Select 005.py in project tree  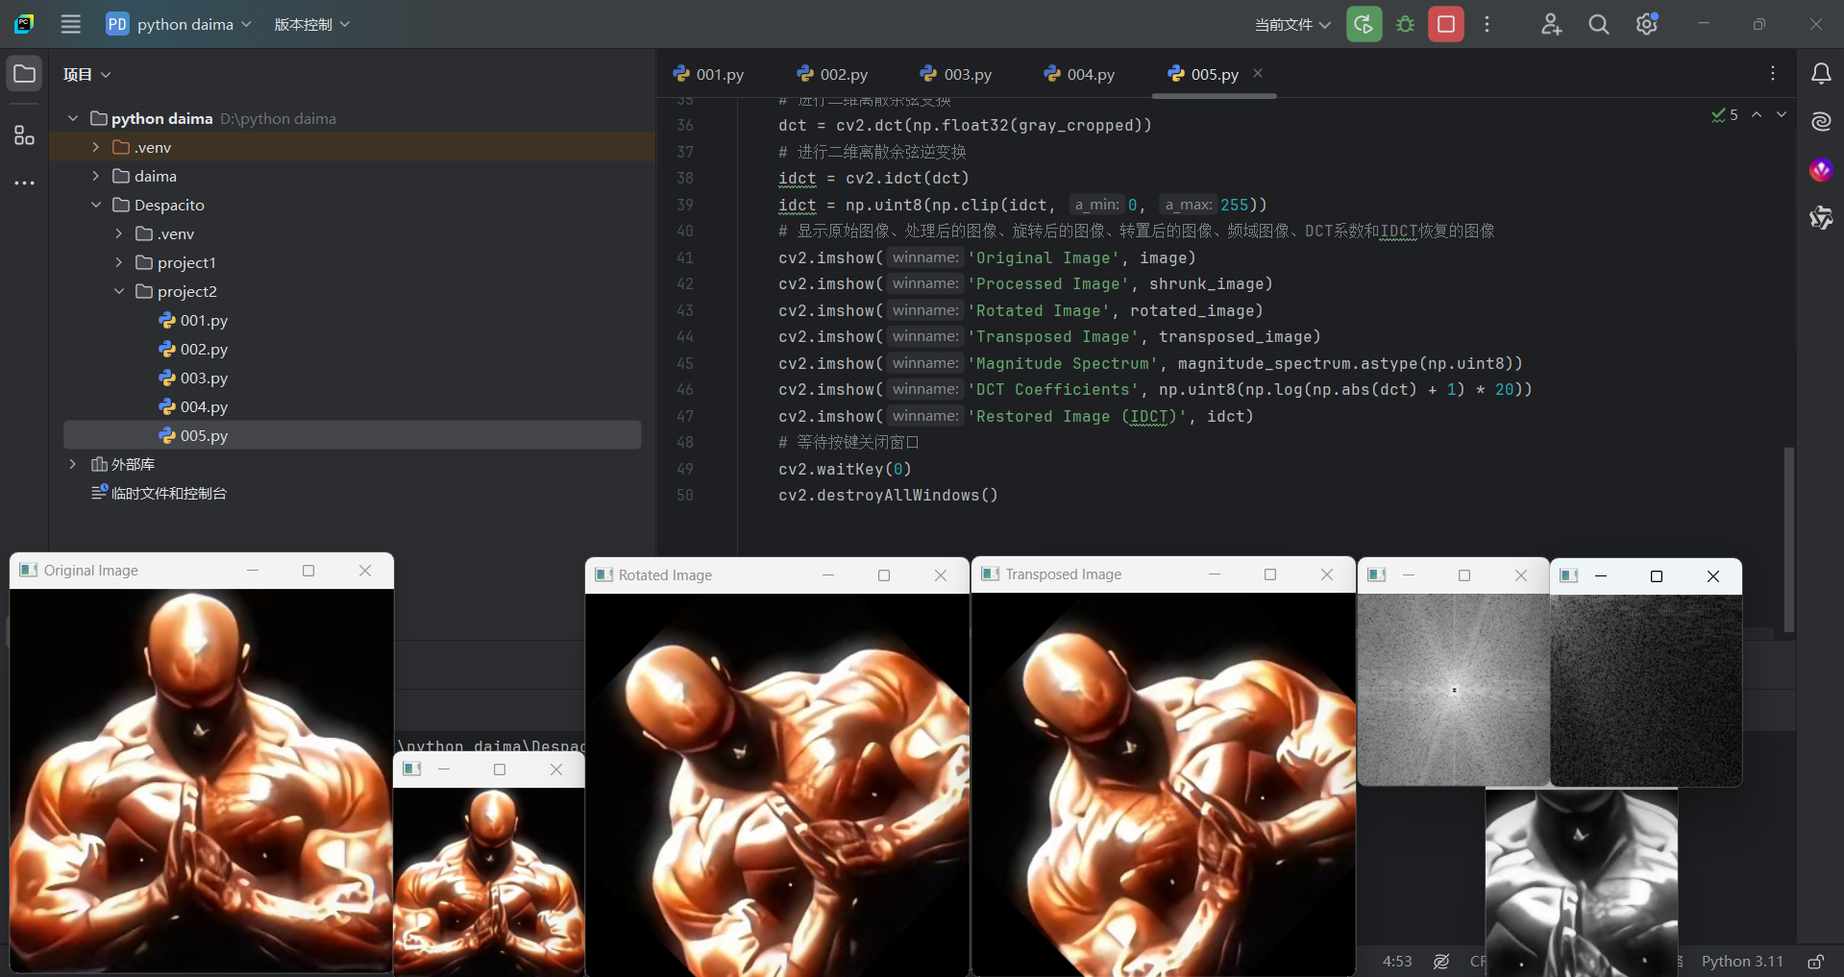click(x=352, y=435)
